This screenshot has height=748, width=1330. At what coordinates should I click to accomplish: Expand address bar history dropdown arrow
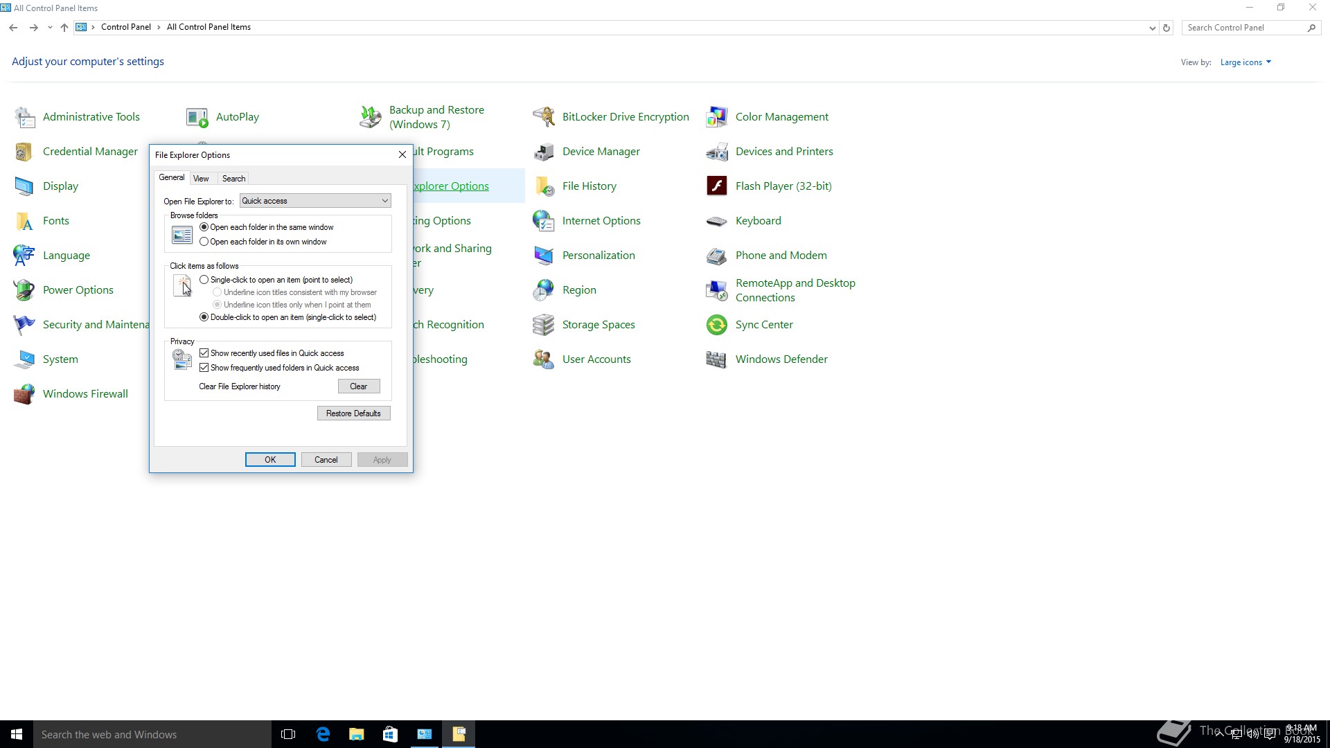click(x=1152, y=28)
